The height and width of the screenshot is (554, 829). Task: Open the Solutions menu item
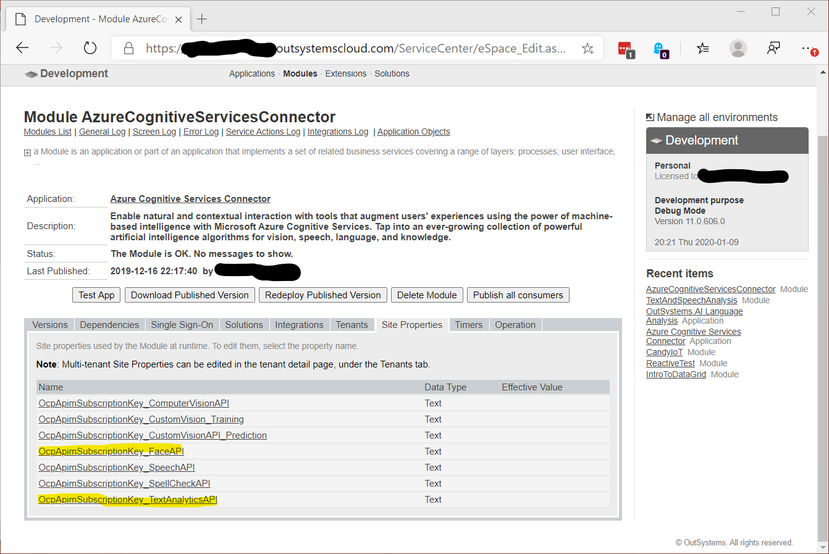point(392,73)
